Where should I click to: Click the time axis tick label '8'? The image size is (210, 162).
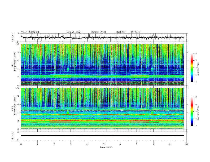coord(153,144)
